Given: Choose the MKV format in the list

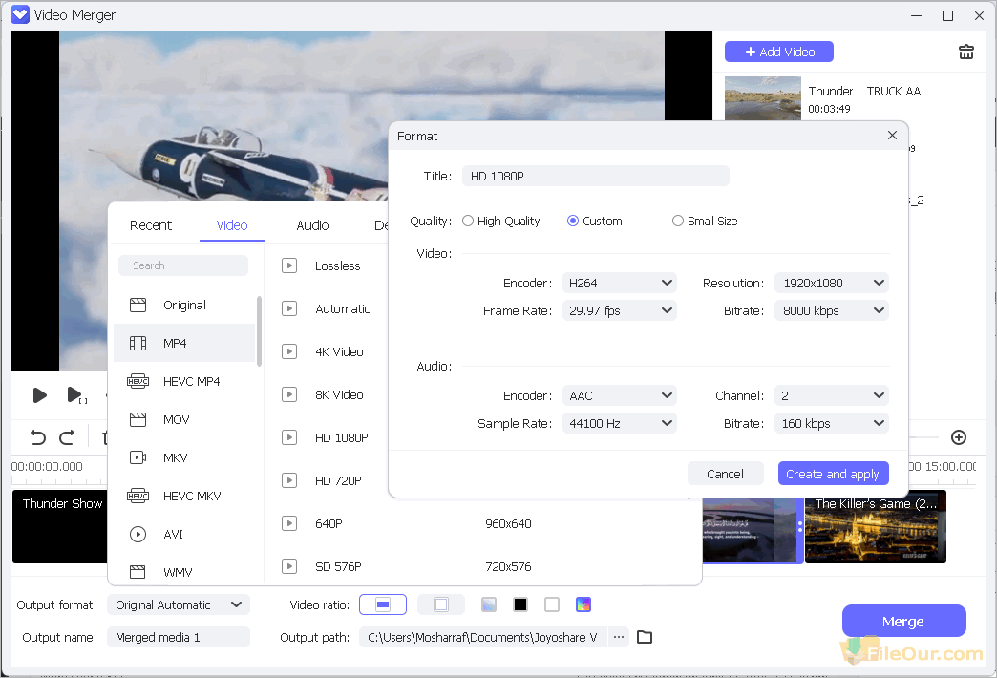Looking at the screenshot, I should pos(175,457).
